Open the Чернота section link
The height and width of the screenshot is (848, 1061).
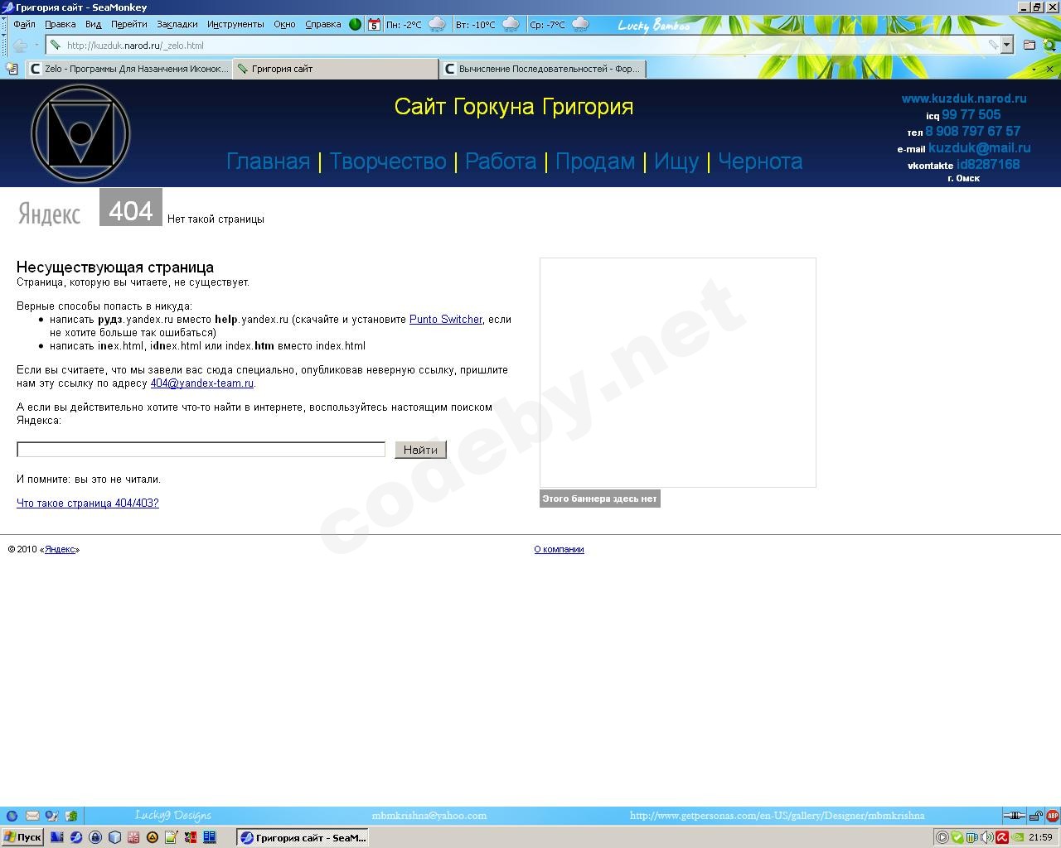click(760, 161)
